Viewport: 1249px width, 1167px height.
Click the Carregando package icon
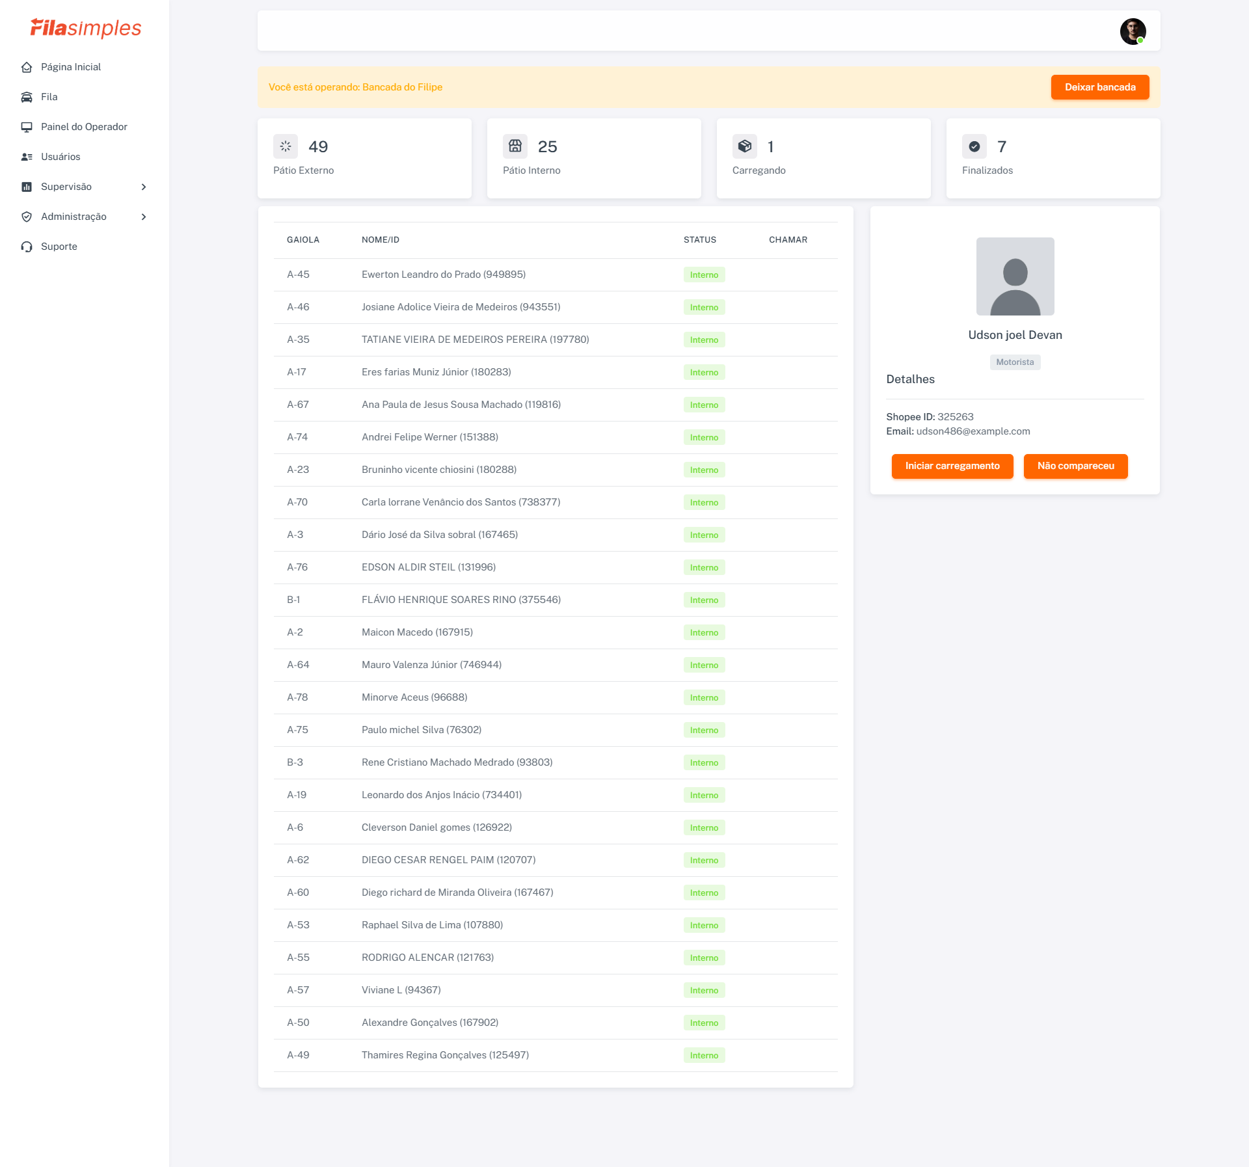click(745, 146)
